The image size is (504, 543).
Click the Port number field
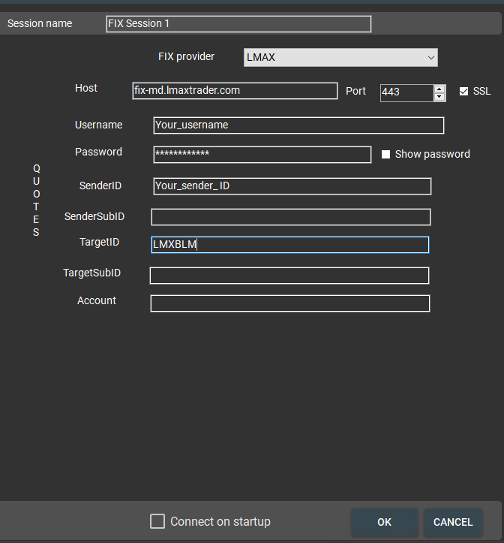pos(406,92)
